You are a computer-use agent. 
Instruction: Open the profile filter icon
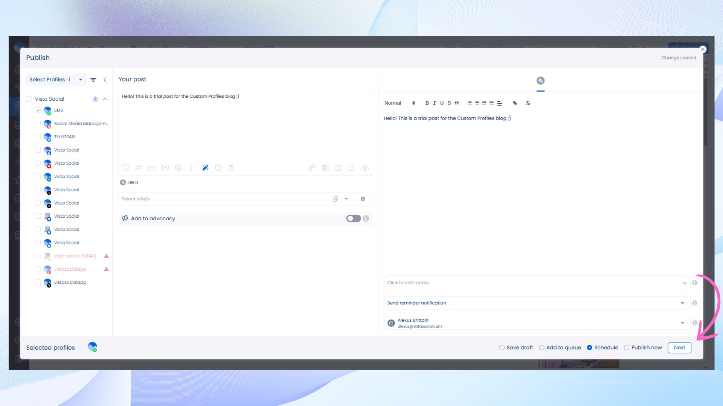point(93,80)
